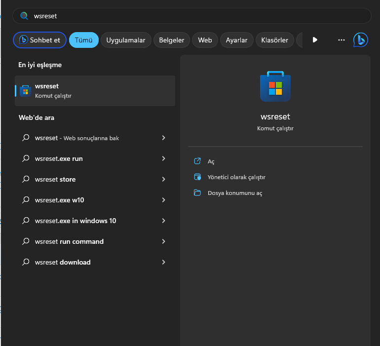Switch to the Ayarlar filter tab

pyautogui.click(x=237, y=40)
